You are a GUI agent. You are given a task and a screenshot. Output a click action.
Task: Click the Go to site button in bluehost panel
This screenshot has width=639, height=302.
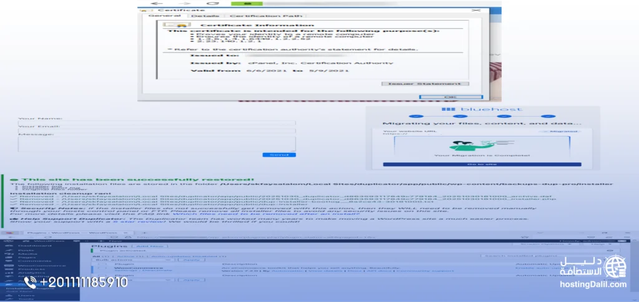click(x=482, y=164)
